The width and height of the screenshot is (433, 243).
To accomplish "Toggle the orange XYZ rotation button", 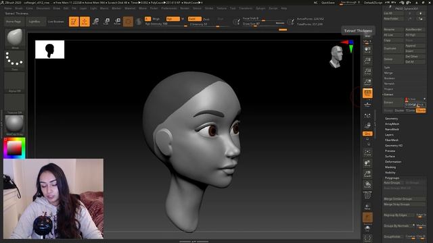I will pyautogui.click(x=367, y=134).
